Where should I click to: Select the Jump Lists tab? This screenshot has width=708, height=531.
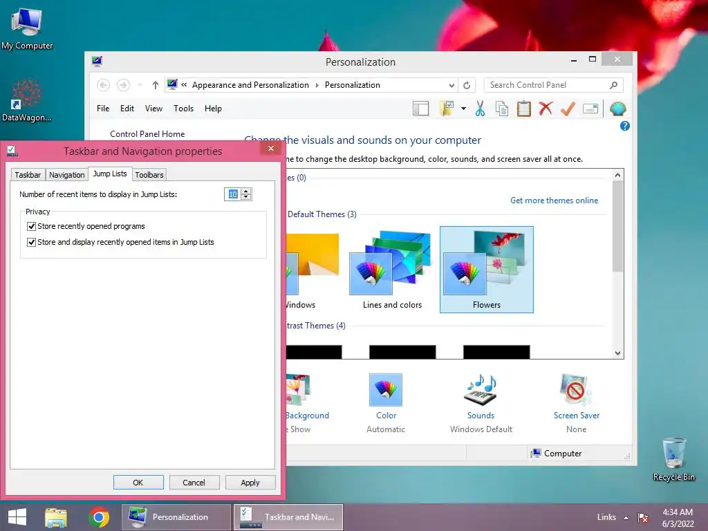click(110, 174)
